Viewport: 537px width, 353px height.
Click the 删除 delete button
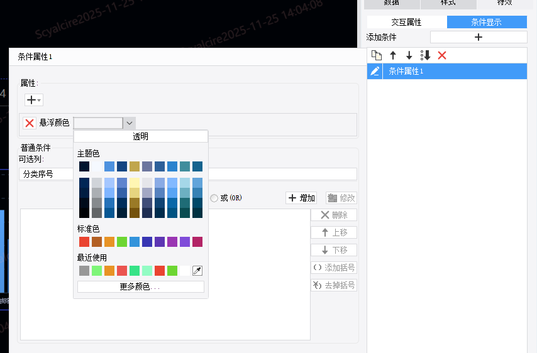334,215
